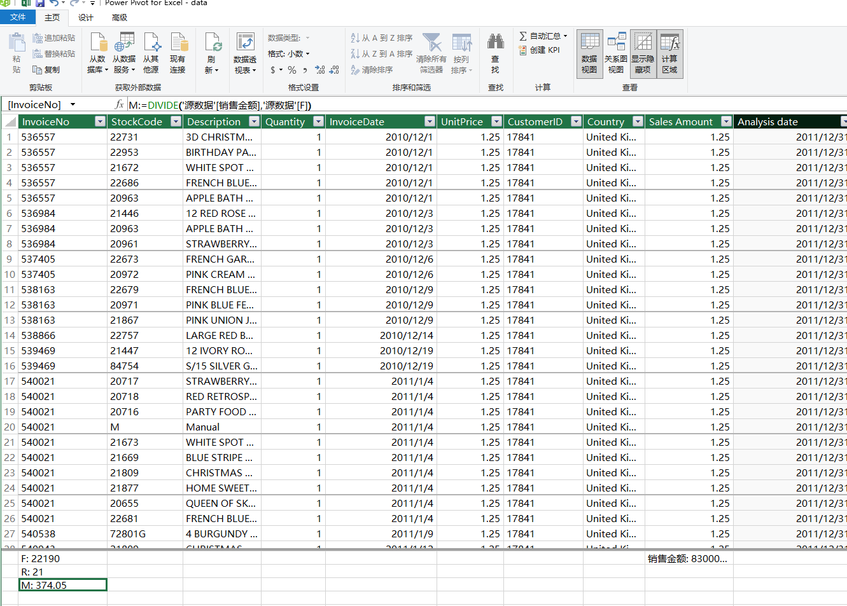The width and height of the screenshot is (847, 606).
Task: Click into the formula bar with M:=DIVIDE
Action: coord(487,105)
